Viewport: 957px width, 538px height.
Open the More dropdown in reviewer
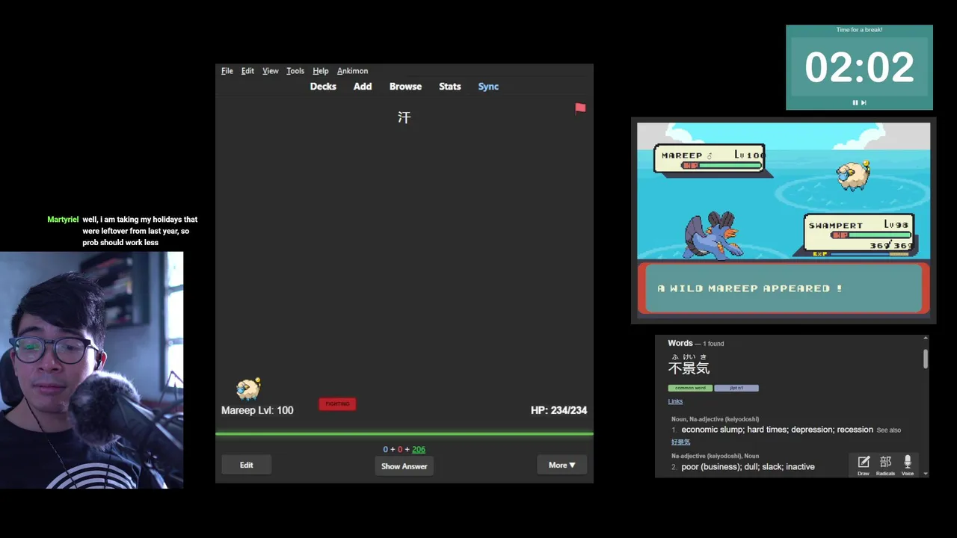point(561,465)
